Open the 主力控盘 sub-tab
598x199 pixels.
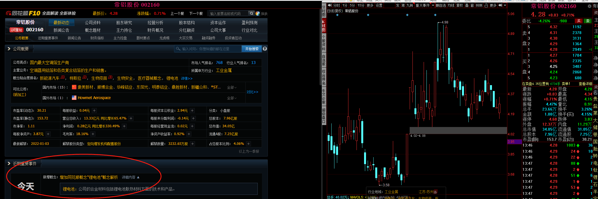(x=120, y=38)
